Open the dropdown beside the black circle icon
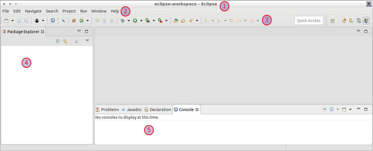The width and height of the screenshot is (373, 151). (x=43, y=21)
